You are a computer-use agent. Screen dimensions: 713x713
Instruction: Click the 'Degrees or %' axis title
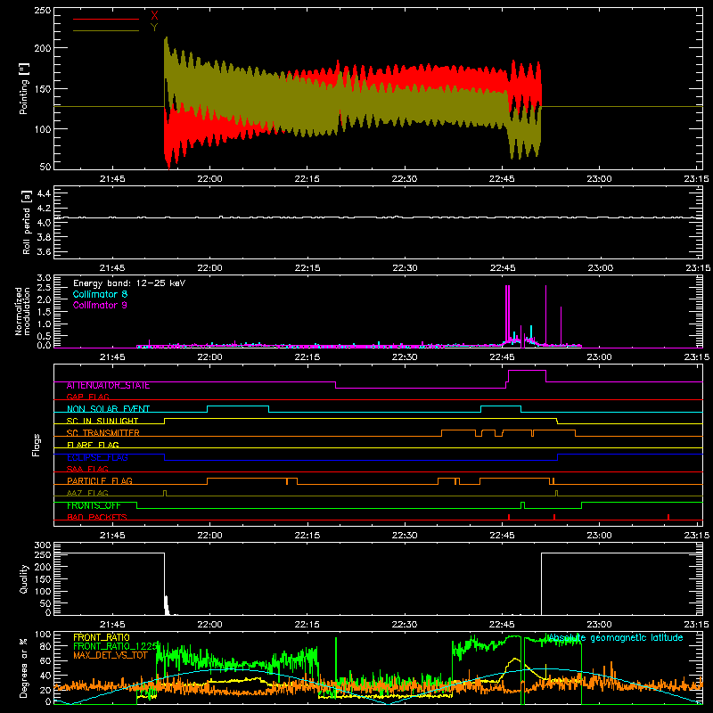23,668
